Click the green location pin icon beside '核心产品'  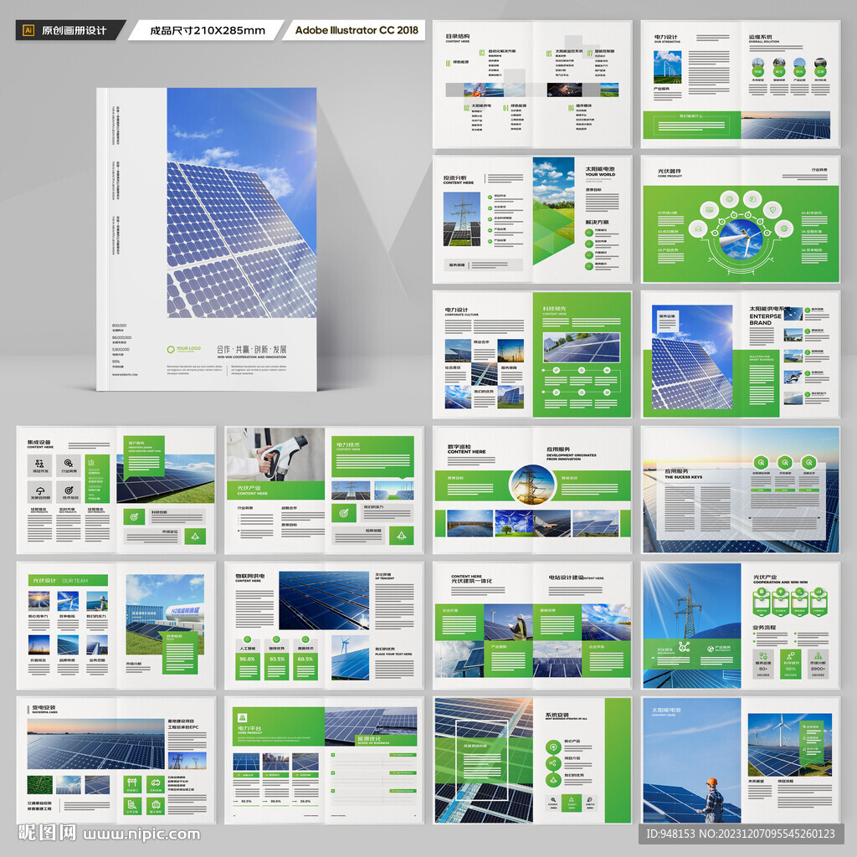point(554,747)
